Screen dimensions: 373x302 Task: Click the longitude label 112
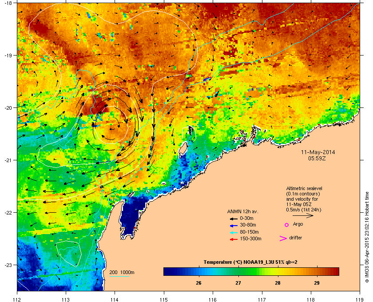[x=17, y=299]
